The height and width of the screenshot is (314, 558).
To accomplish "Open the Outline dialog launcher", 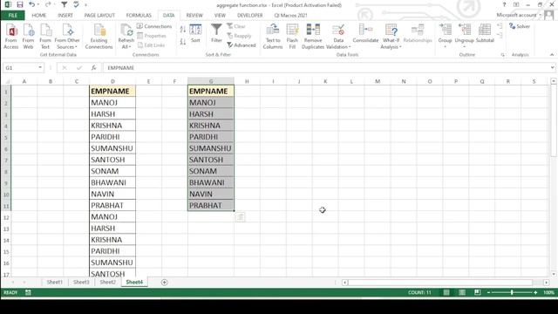I will coord(502,55).
